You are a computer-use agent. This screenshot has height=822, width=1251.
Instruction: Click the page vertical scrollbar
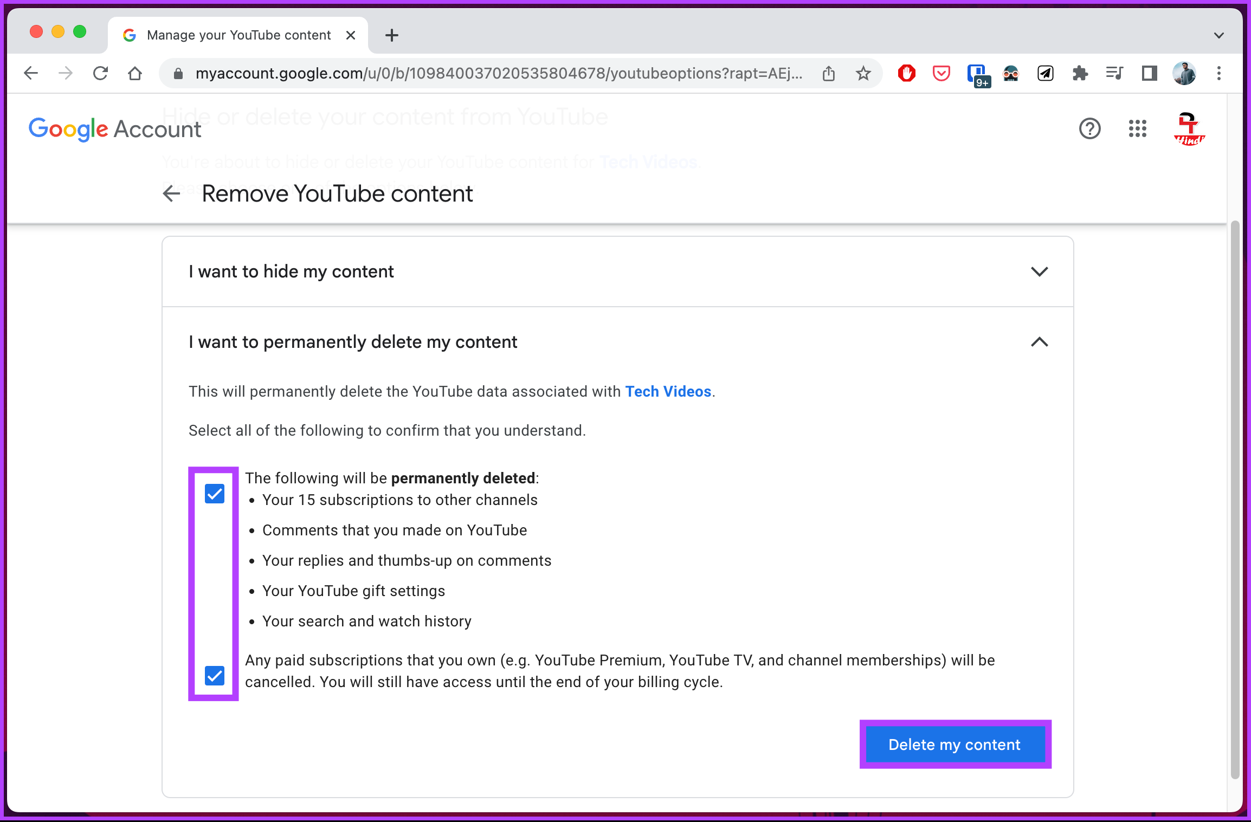click(1235, 499)
